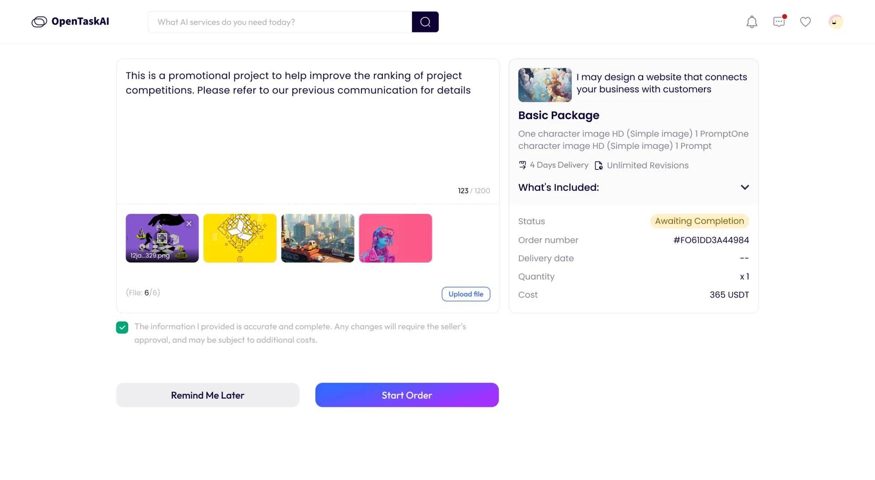Click the Awaiting Completion status badge
The height and width of the screenshot is (480, 875).
pos(699,221)
